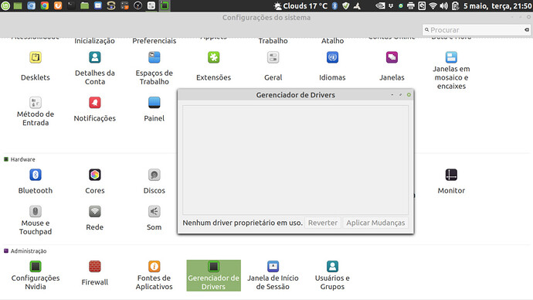The image size is (533, 300).
Task: Open the Discos settings icon
Action: (154, 175)
